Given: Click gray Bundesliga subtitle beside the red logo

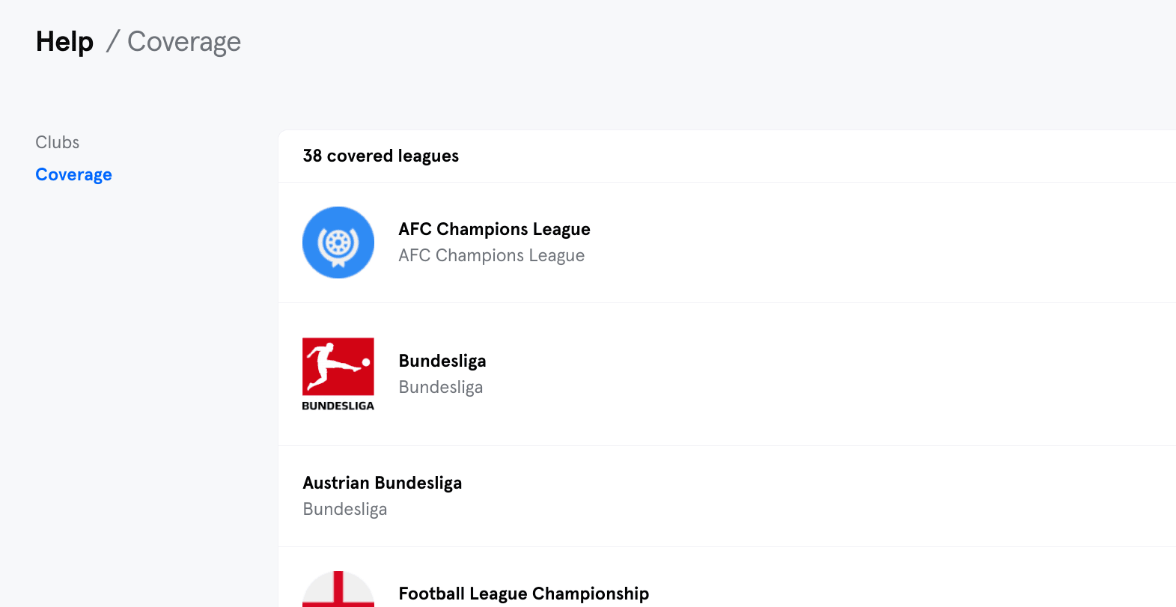Looking at the screenshot, I should (441, 387).
